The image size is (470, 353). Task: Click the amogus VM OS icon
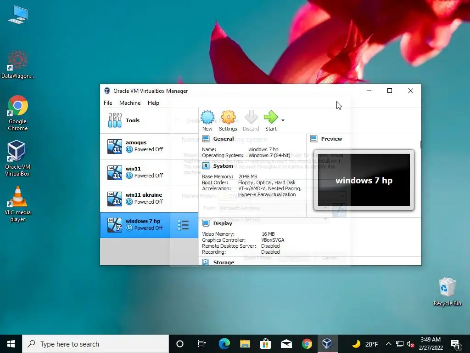[x=115, y=147]
